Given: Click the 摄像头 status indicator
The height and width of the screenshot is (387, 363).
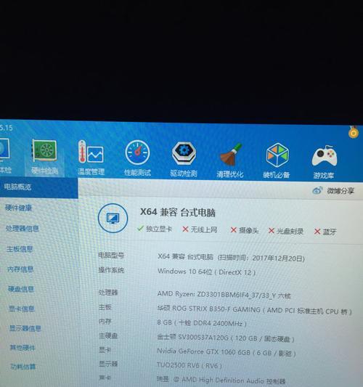Looking at the screenshot, I should coord(245,230).
